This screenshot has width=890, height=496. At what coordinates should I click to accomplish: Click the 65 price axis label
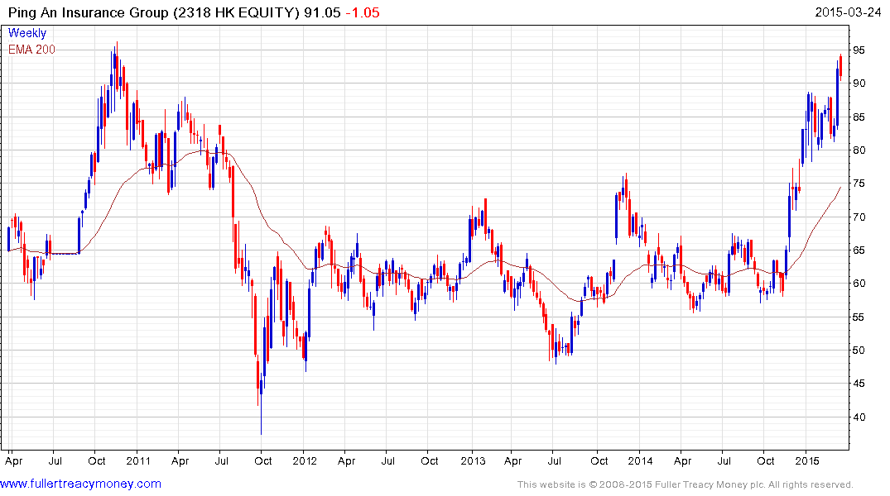tap(859, 250)
